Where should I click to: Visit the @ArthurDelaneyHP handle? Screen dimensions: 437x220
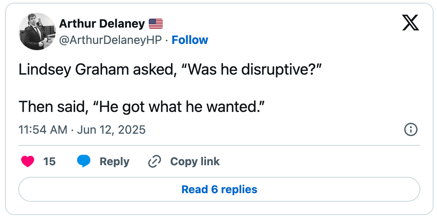[110, 40]
